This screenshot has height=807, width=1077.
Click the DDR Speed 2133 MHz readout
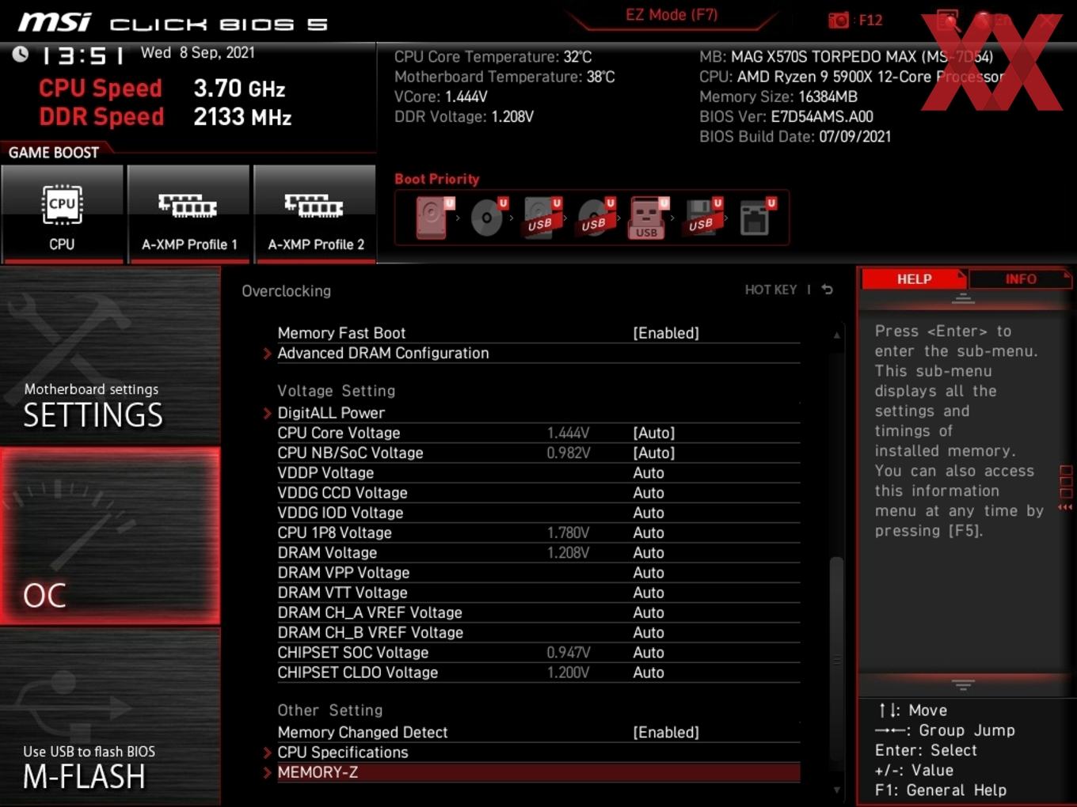pyautogui.click(x=166, y=117)
